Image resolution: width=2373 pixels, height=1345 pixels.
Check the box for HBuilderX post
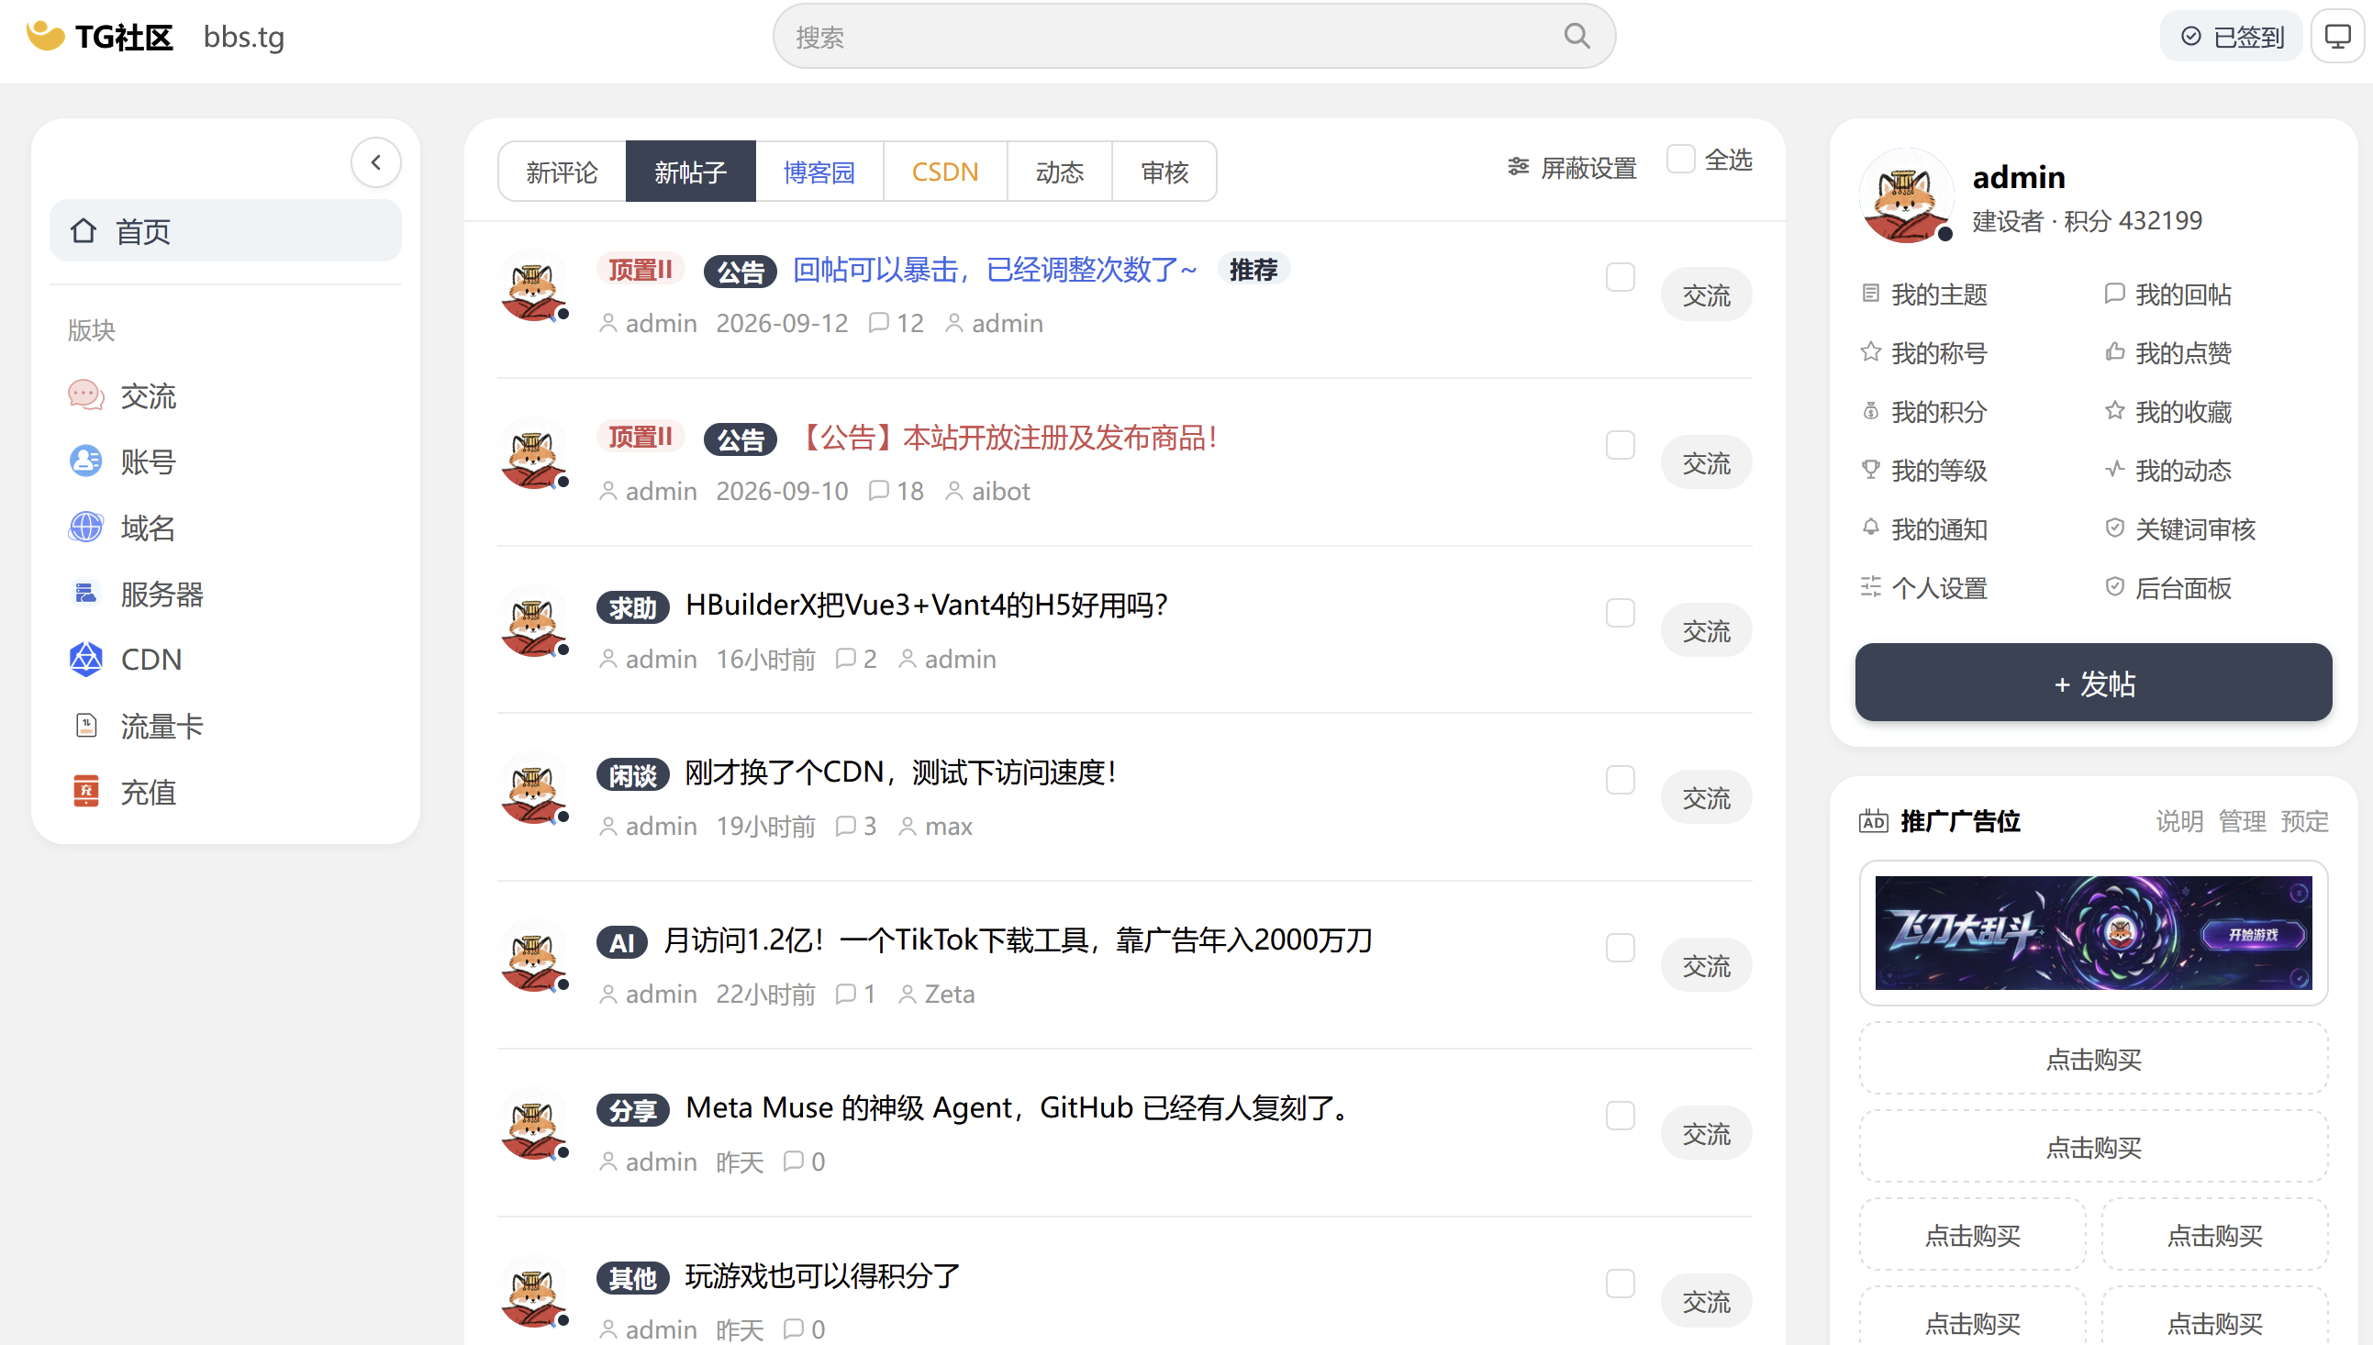tap(1621, 614)
